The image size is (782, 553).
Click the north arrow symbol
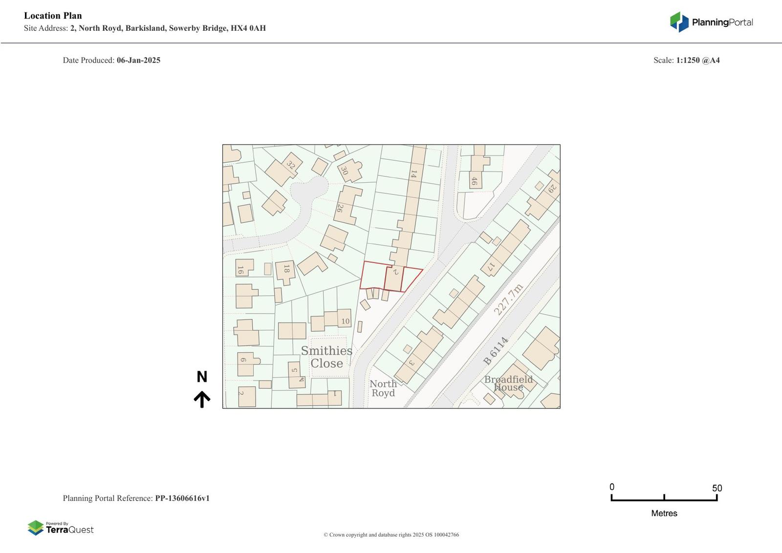(202, 399)
